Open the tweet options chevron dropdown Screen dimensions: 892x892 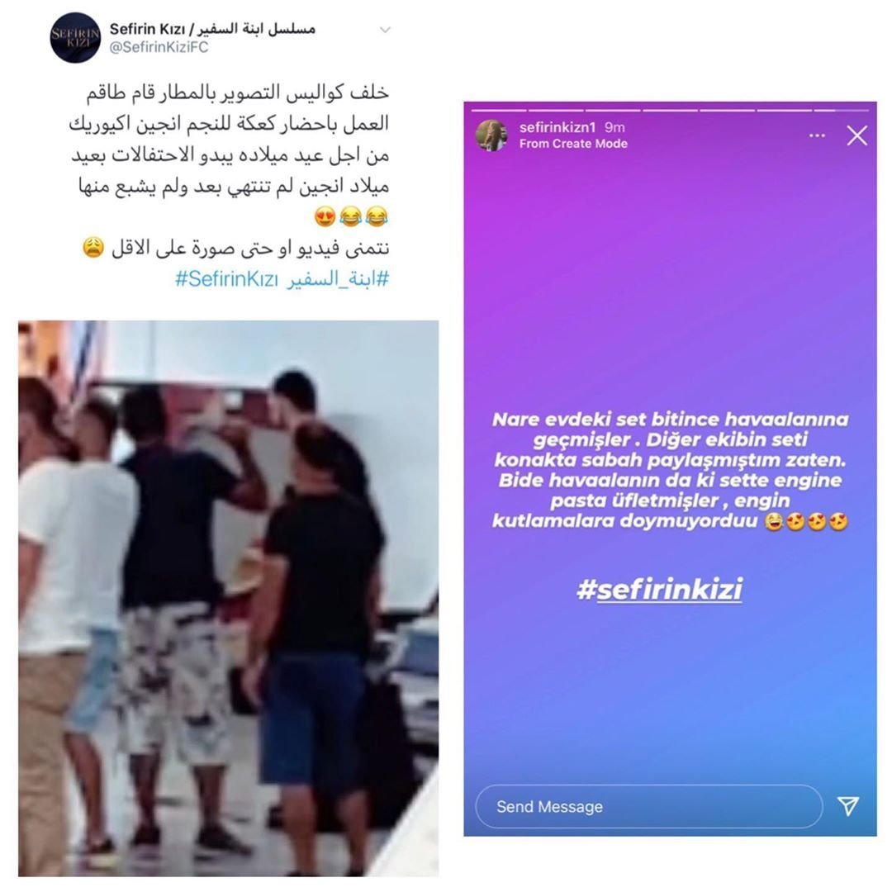pos(385,30)
